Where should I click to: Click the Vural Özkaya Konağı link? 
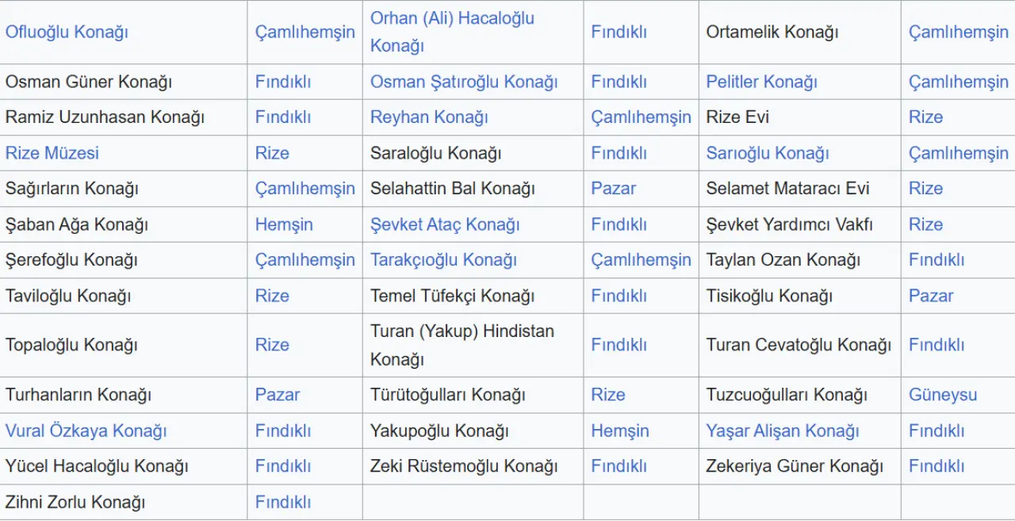coord(86,431)
